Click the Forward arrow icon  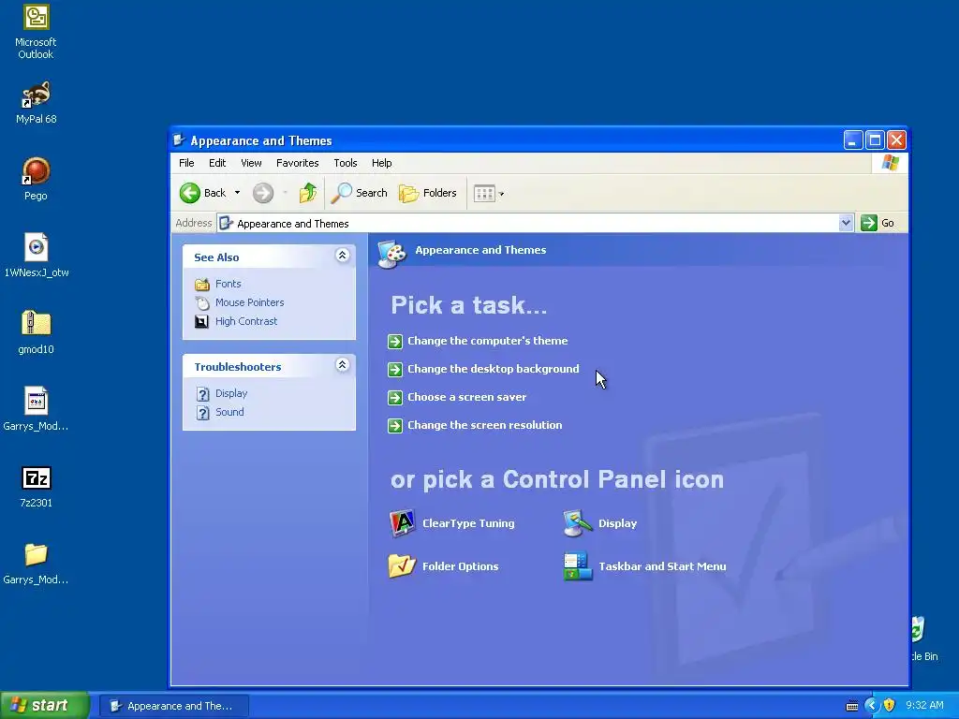[x=263, y=193]
